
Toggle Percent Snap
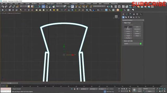pos(83,7)
